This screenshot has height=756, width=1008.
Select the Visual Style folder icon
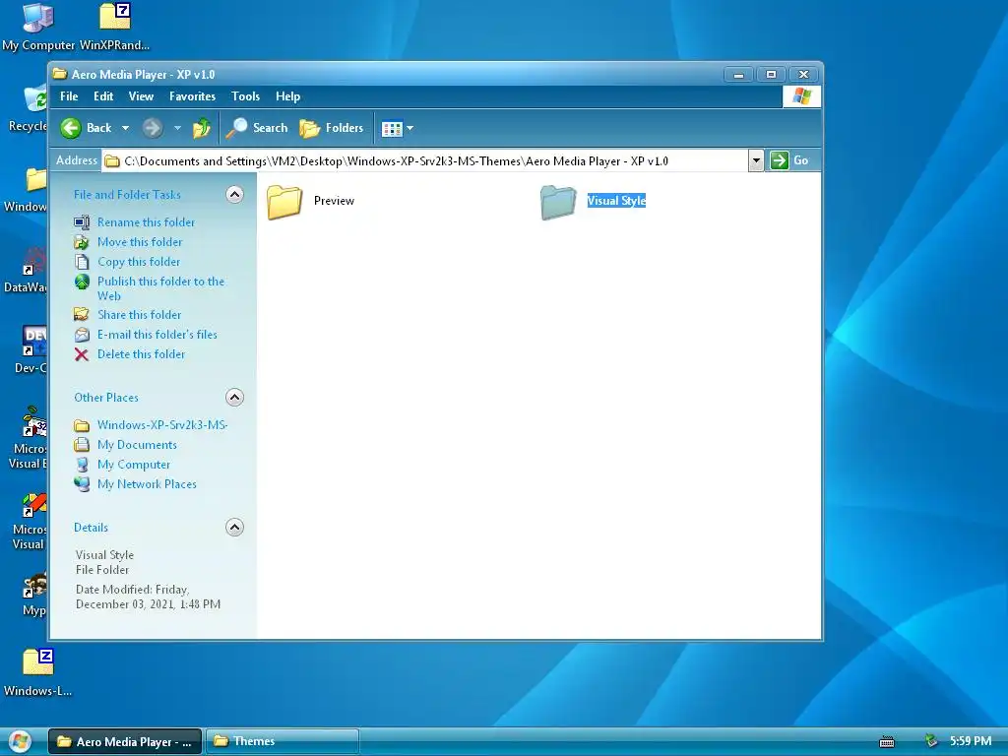tap(558, 202)
